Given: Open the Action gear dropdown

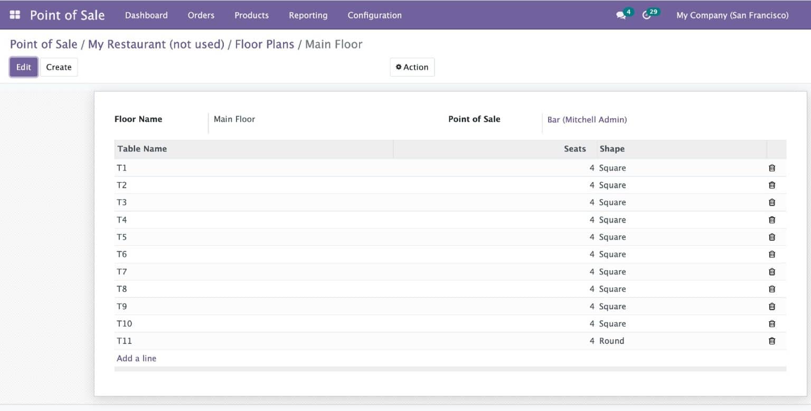Looking at the screenshot, I should (412, 67).
